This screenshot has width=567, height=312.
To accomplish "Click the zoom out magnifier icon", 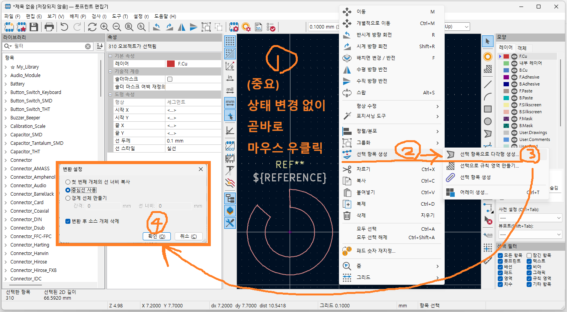I will (117, 27).
